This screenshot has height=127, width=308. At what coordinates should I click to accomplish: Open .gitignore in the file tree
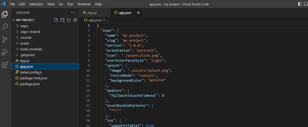coord(45,55)
